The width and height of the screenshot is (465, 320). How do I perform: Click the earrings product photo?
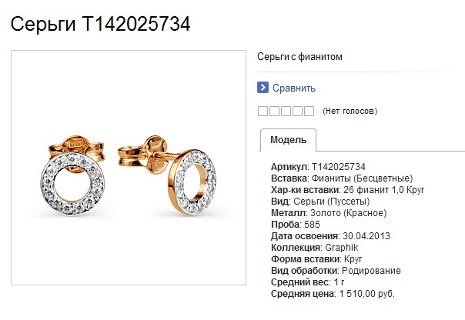tap(129, 168)
